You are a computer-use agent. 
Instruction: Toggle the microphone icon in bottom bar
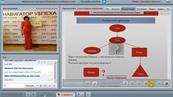(28, 95)
